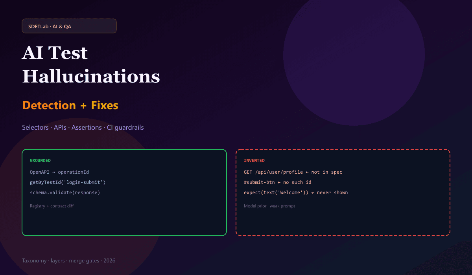Click the Detection + Fixes subtitle

70,105
